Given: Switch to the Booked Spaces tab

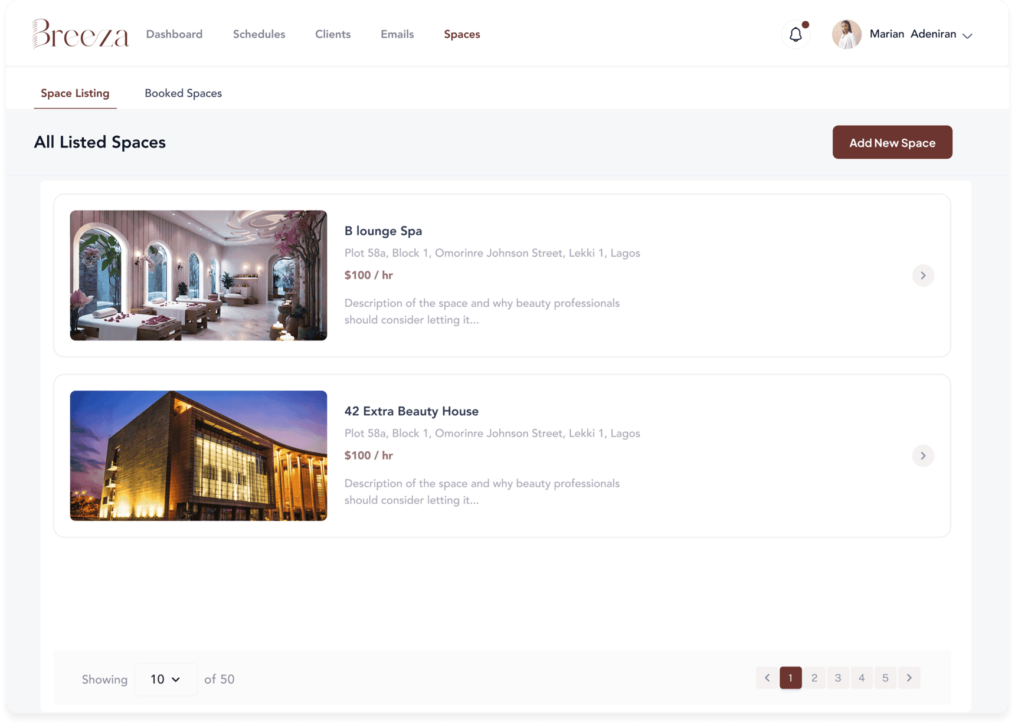Looking at the screenshot, I should 183,93.
